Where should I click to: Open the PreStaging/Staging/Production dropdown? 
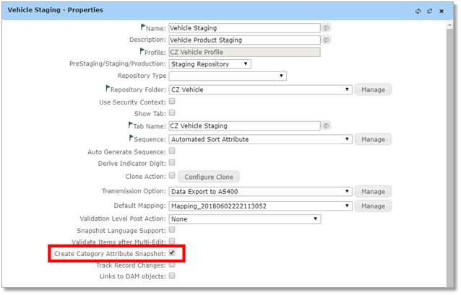coord(210,64)
